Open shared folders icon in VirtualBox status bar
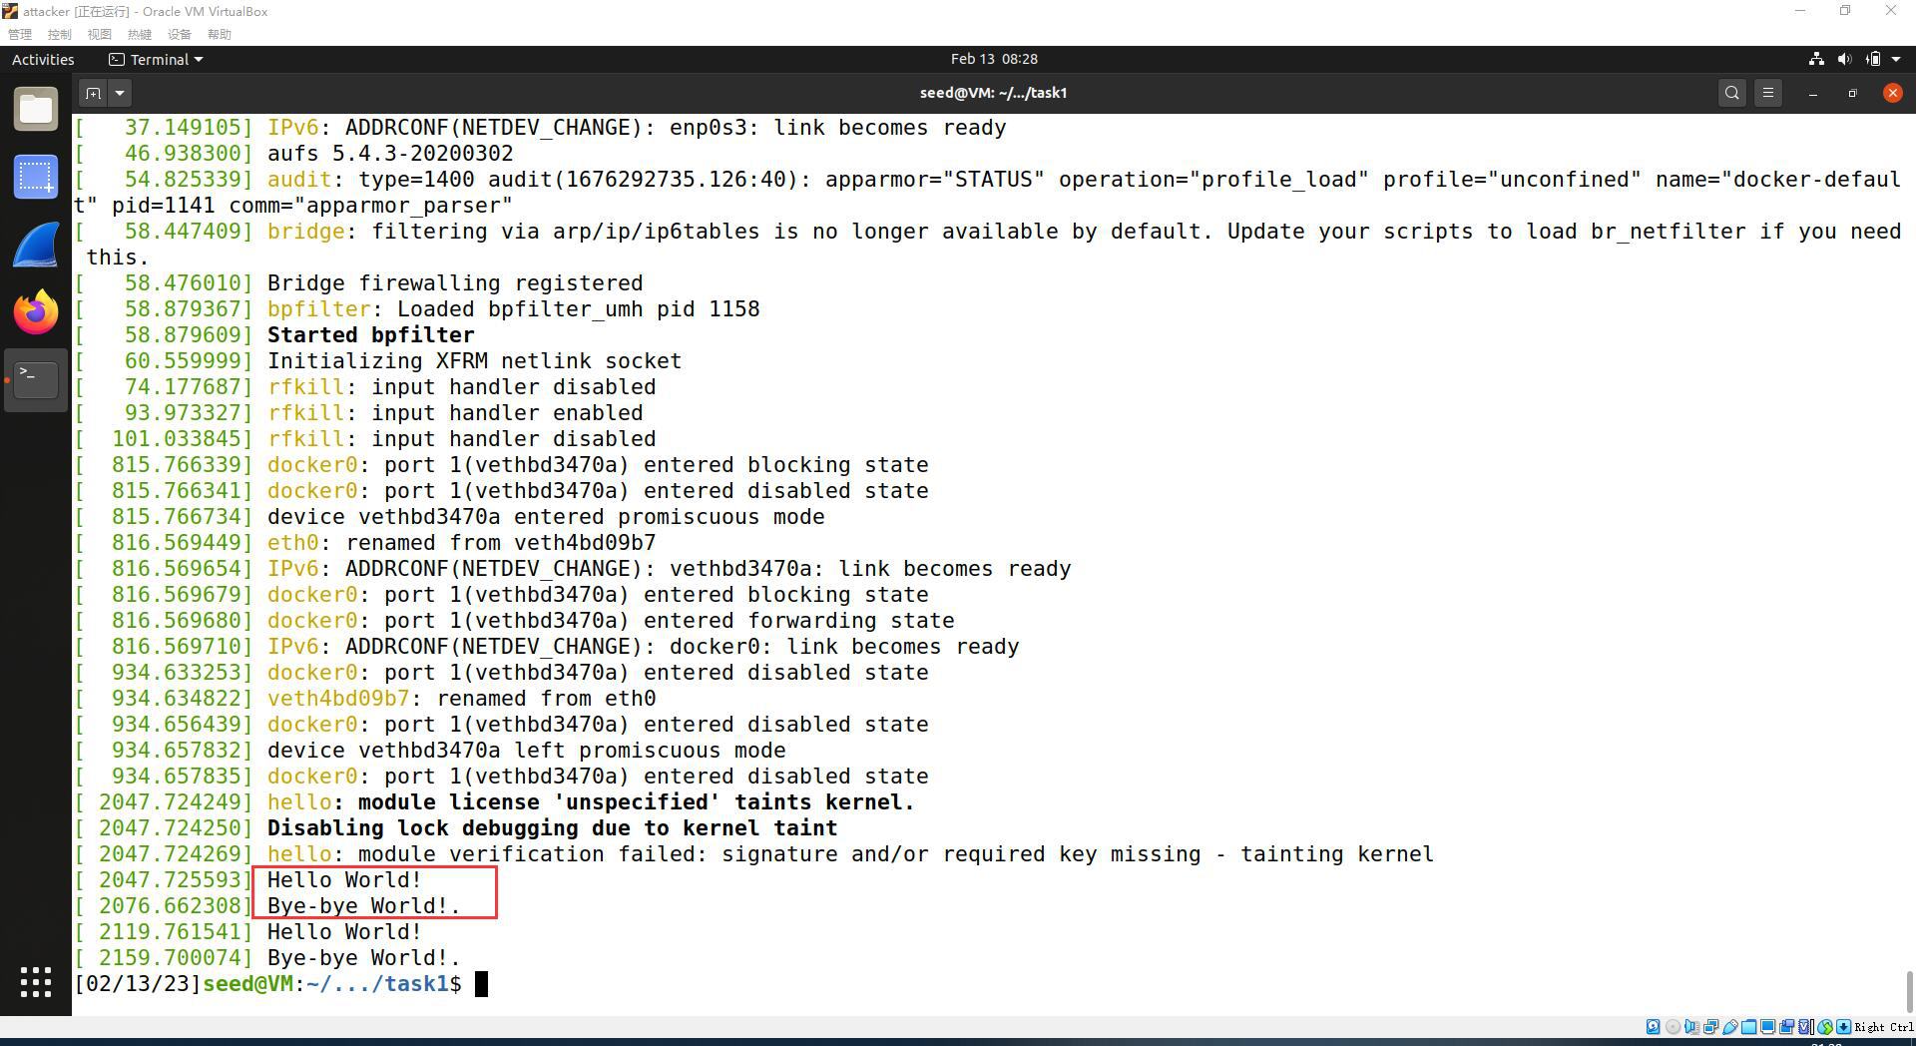This screenshot has width=1916, height=1046. [x=1749, y=1027]
